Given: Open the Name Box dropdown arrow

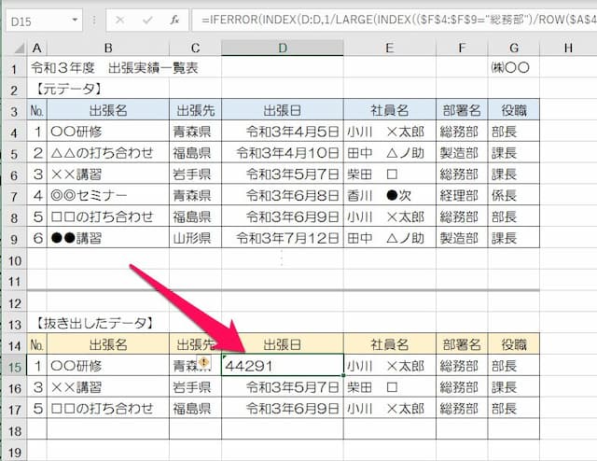Looking at the screenshot, I should [75, 20].
